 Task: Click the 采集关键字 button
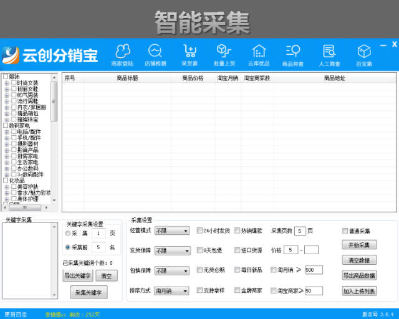(89, 292)
